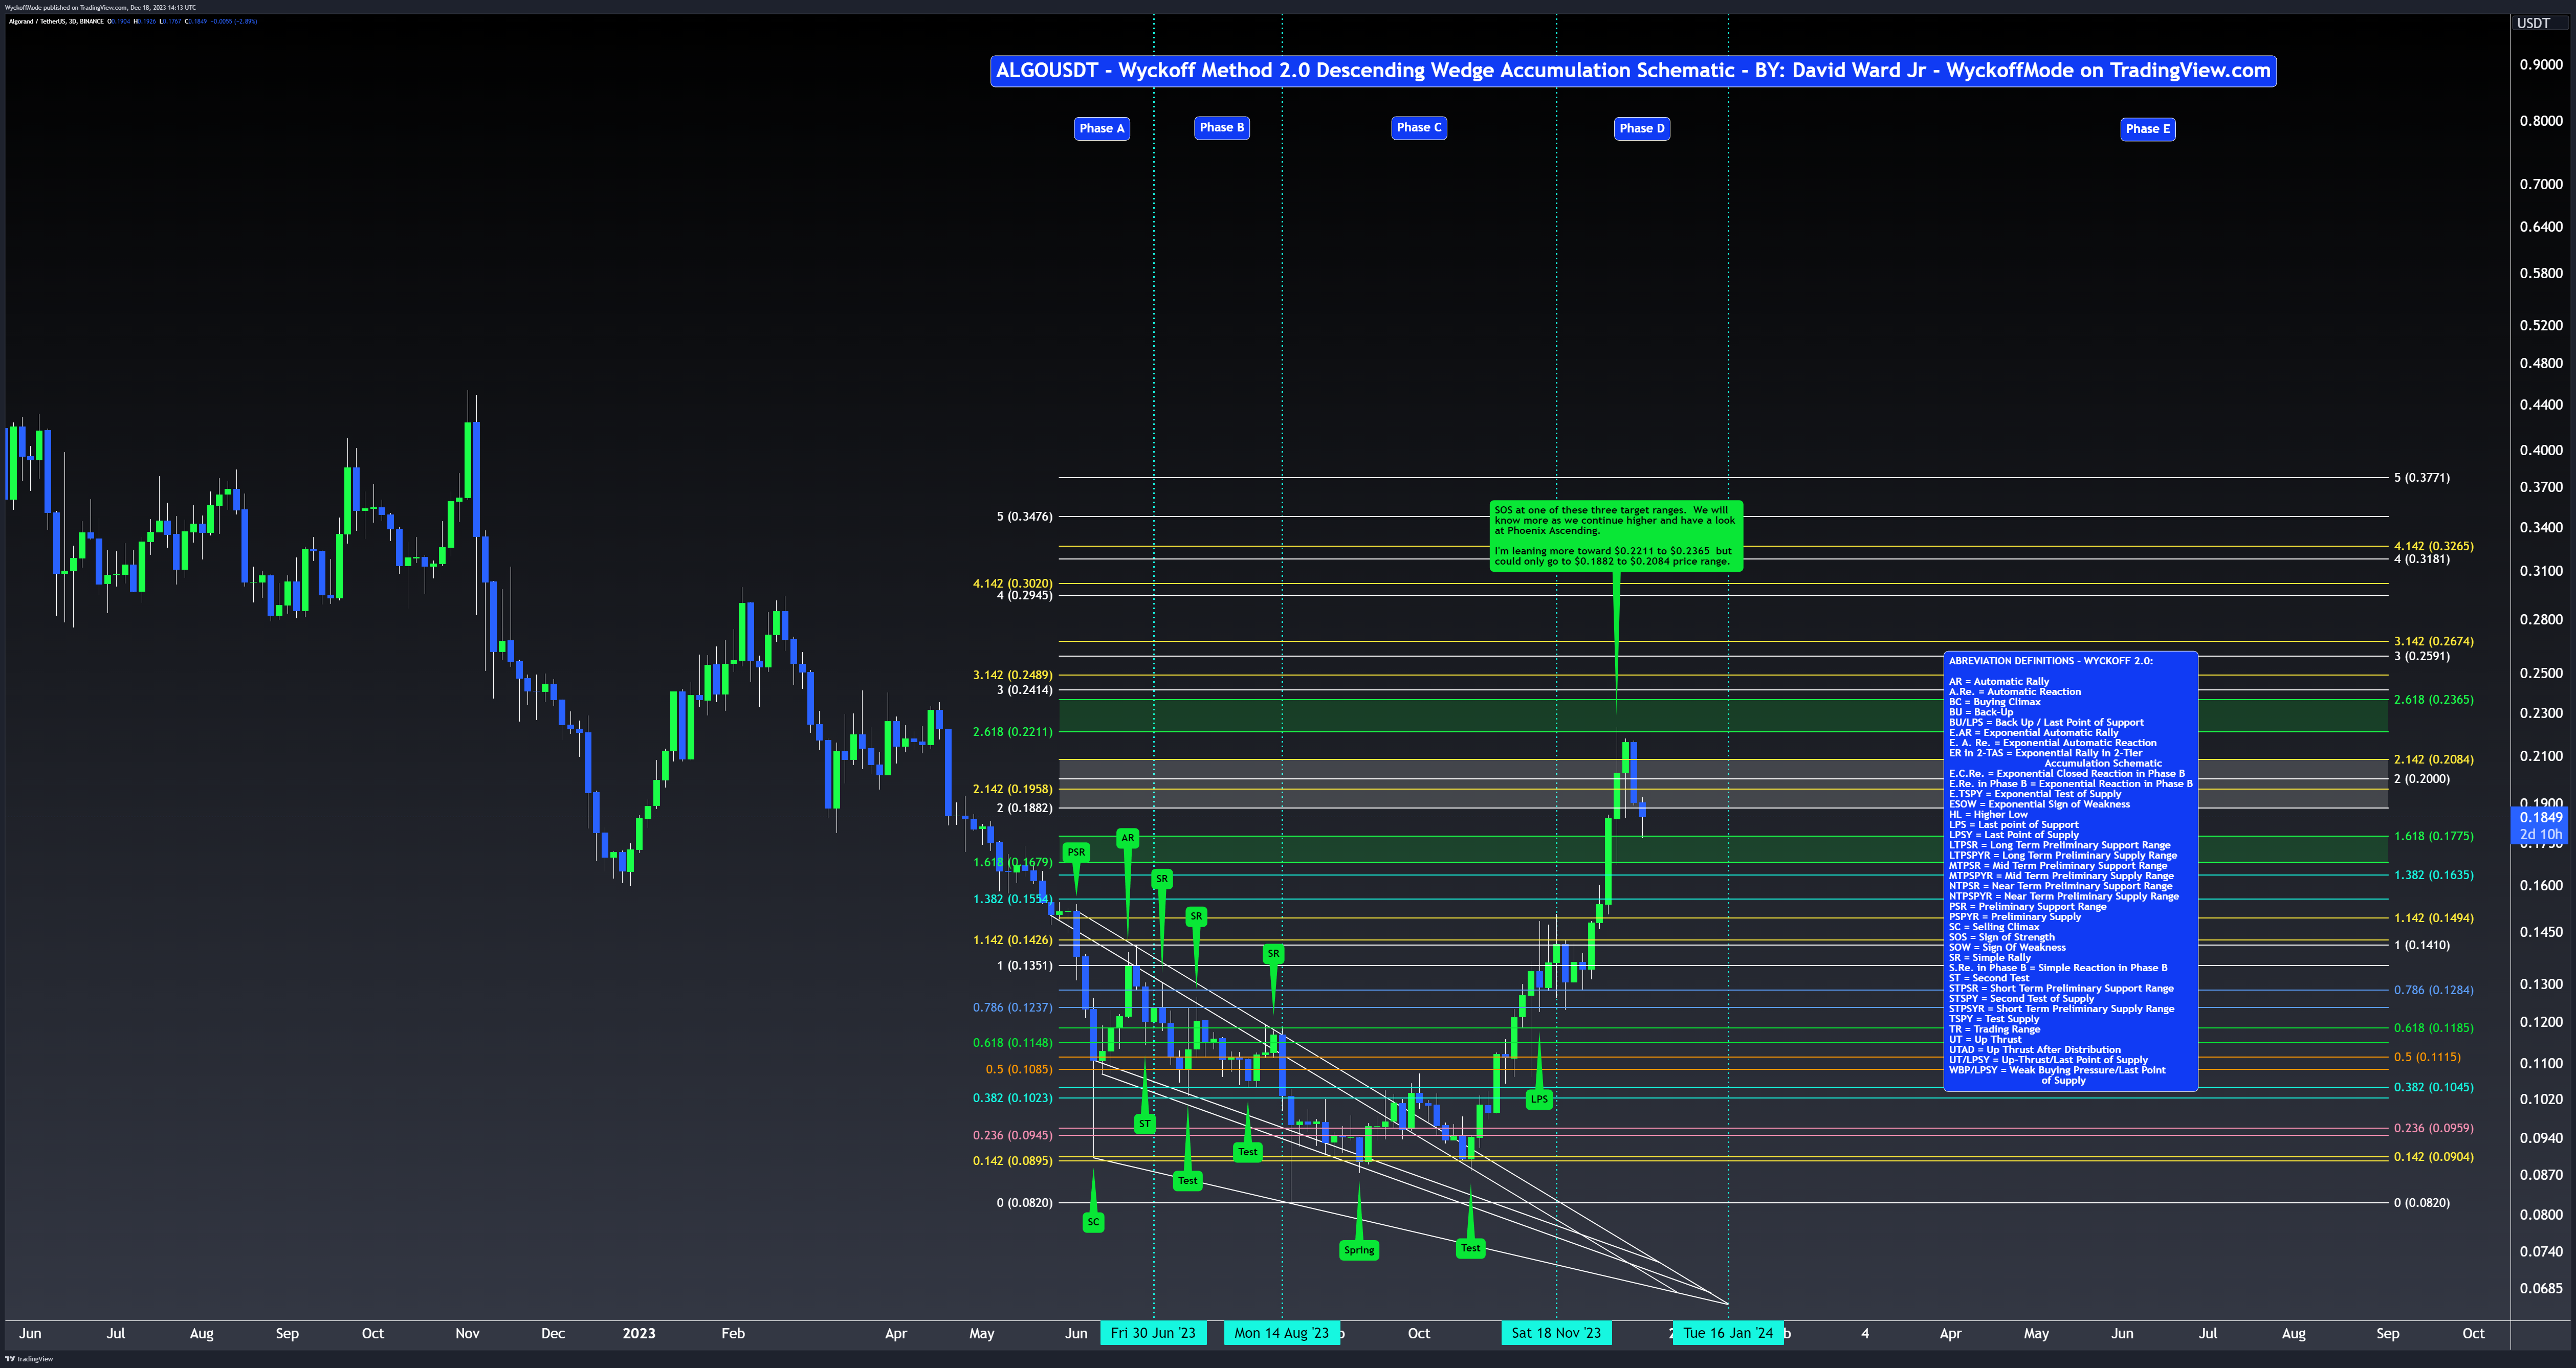Click the Fib level label '4 (0.3181)'
Image resolution: width=2576 pixels, height=1368 pixels.
tap(2422, 558)
